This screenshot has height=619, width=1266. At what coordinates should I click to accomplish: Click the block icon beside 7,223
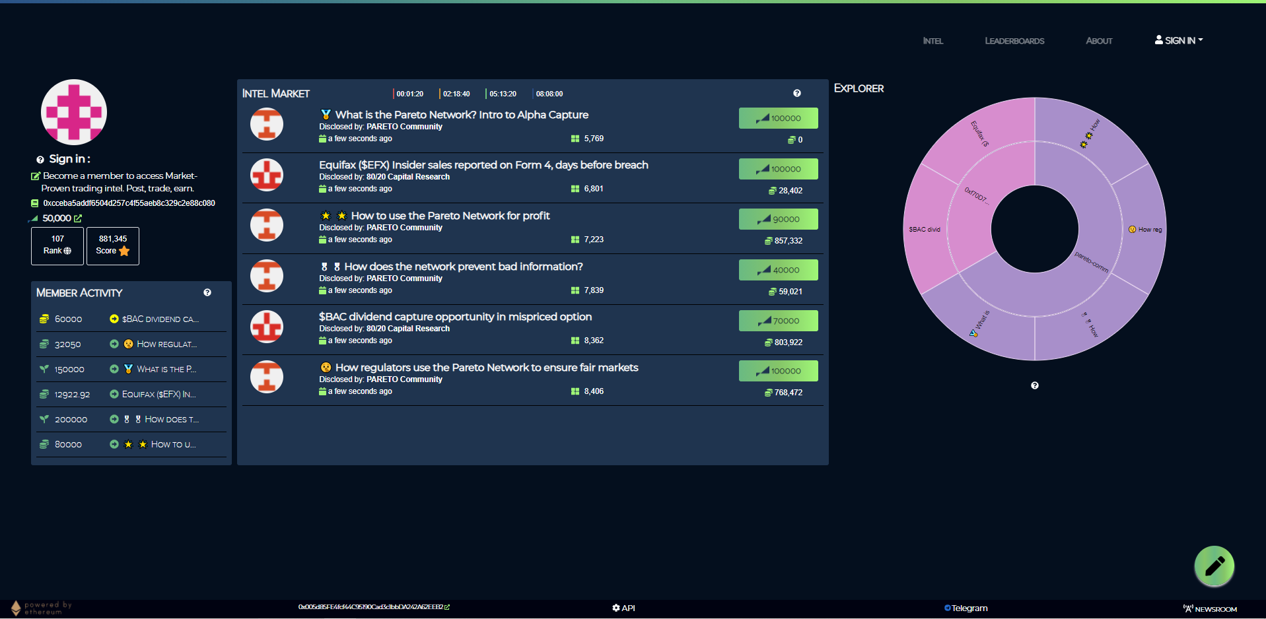tap(575, 240)
